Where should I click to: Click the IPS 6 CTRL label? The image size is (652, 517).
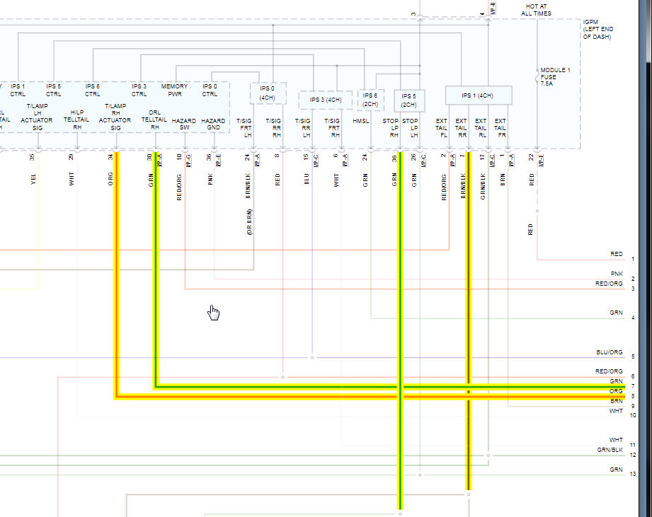[x=92, y=90]
